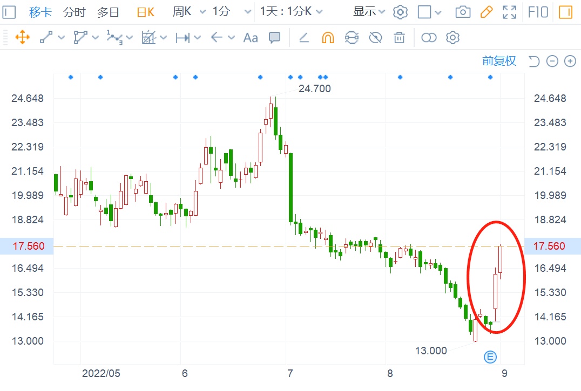This screenshot has width=581, height=391.
Task: Switch to the 分时 tab
Action: tap(74, 12)
